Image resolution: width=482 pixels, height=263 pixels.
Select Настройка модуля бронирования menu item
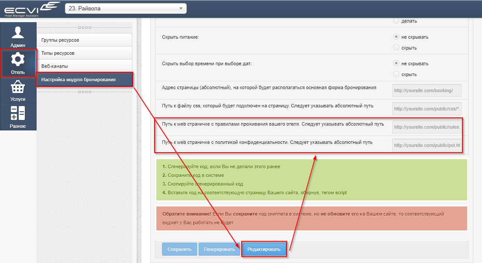pyautogui.click(x=84, y=80)
